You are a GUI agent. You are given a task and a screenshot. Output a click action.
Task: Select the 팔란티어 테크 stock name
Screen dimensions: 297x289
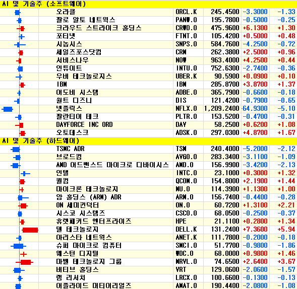click(x=77, y=116)
